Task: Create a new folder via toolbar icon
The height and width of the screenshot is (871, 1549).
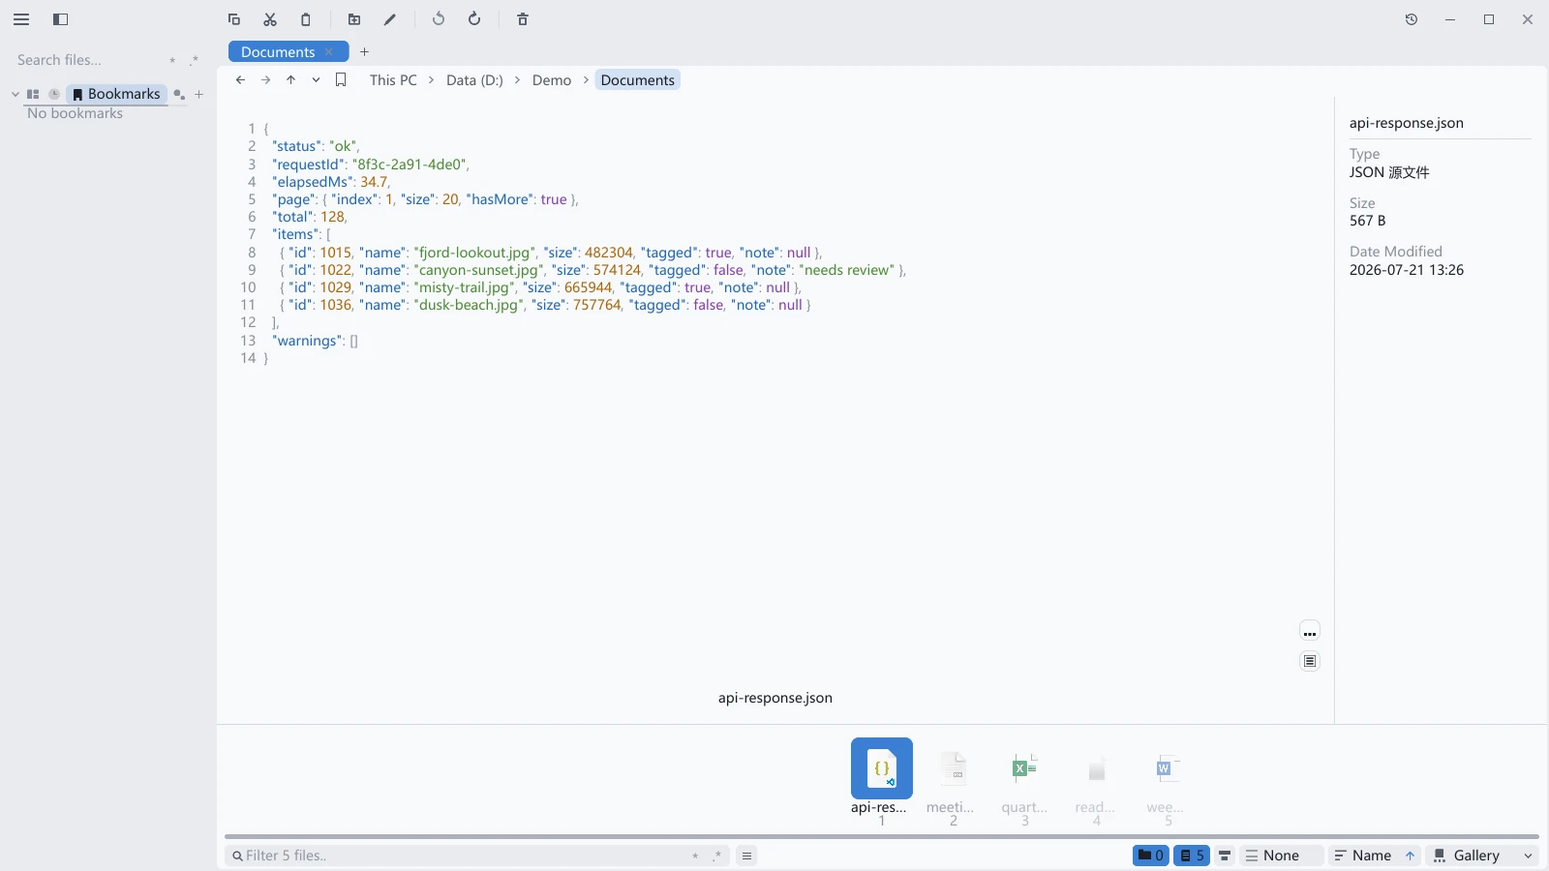Action: pos(354,19)
